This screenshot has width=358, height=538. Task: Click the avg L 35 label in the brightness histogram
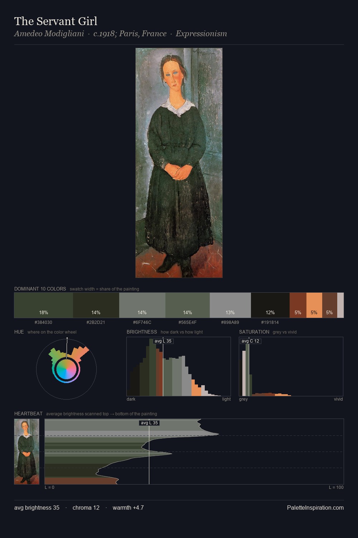[x=163, y=341]
